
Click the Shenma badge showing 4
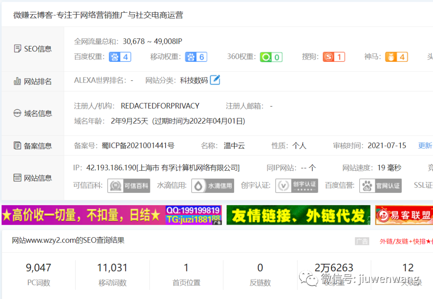click(x=397, y=57)
